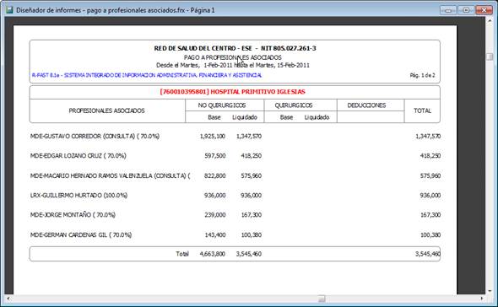This screenshot has width=498, height=307.
Task: Click base value 822,800
Action: pyautogui.click(x=214, y=175)
